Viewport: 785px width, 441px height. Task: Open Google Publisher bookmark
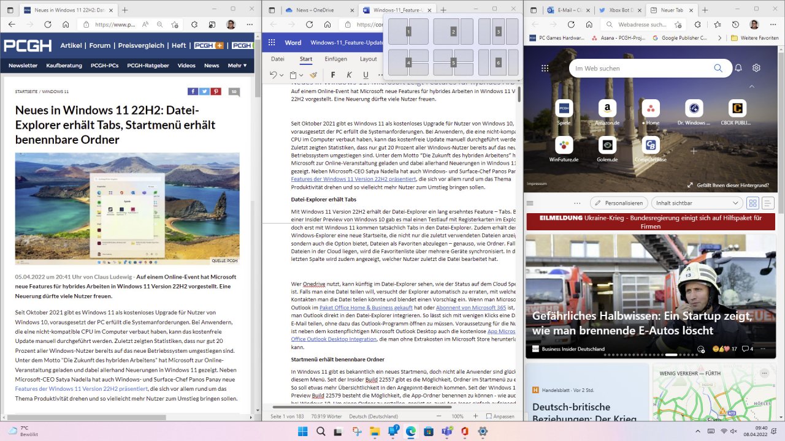pyautogui.click(x=680, y=38)
